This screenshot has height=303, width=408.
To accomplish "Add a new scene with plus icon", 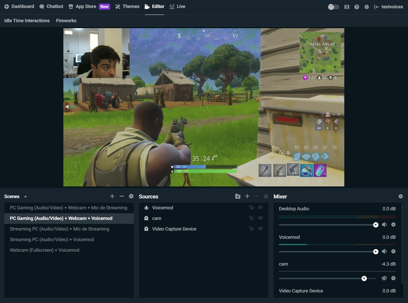I will pos(112,196).
